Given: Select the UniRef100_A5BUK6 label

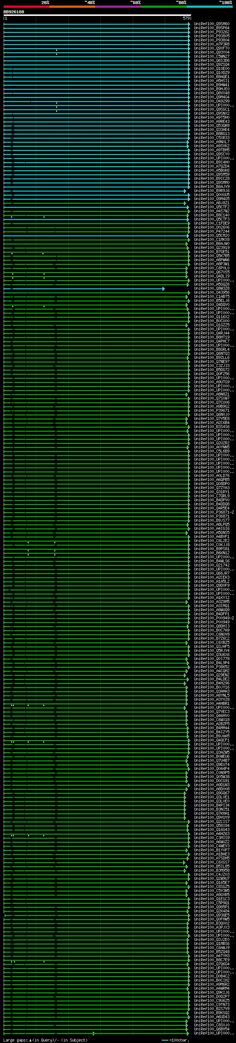Looking at the screenshot, I should click(211, 171).
